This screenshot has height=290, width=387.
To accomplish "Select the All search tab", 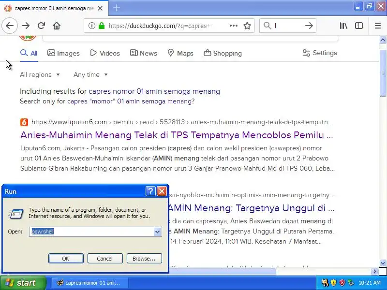I will (x=29, y=53).
